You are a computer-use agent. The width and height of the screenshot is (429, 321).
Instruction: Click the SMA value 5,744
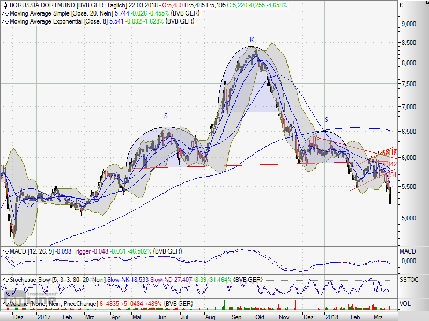(122, 13)
